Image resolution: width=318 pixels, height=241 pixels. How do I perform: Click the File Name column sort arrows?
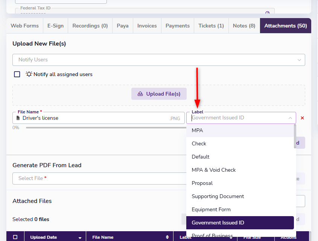167,237
